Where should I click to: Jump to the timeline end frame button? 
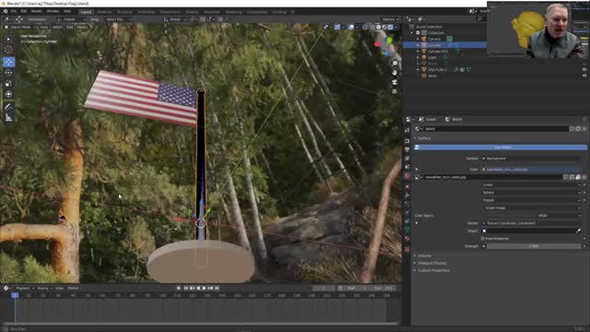(x=217, y=288)
